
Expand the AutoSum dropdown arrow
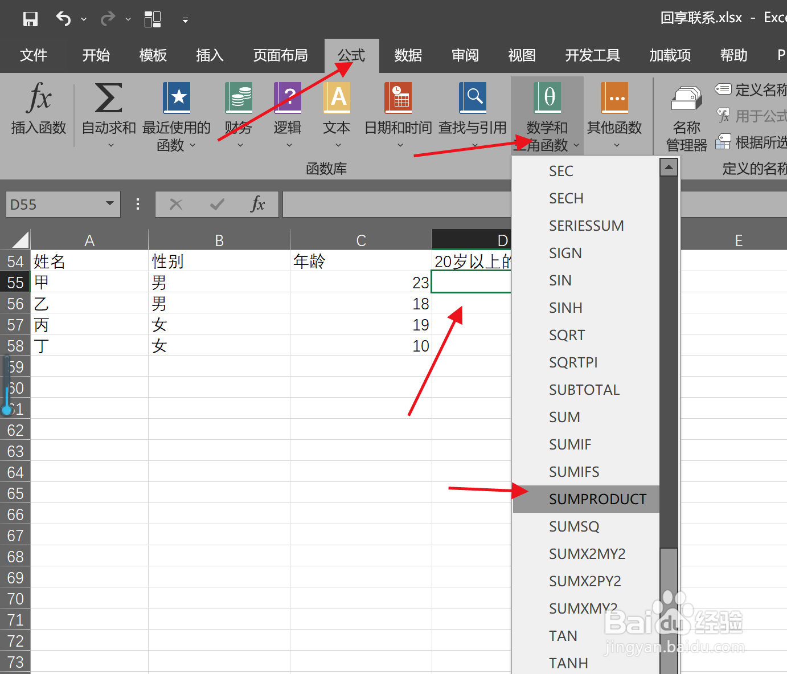110,145
